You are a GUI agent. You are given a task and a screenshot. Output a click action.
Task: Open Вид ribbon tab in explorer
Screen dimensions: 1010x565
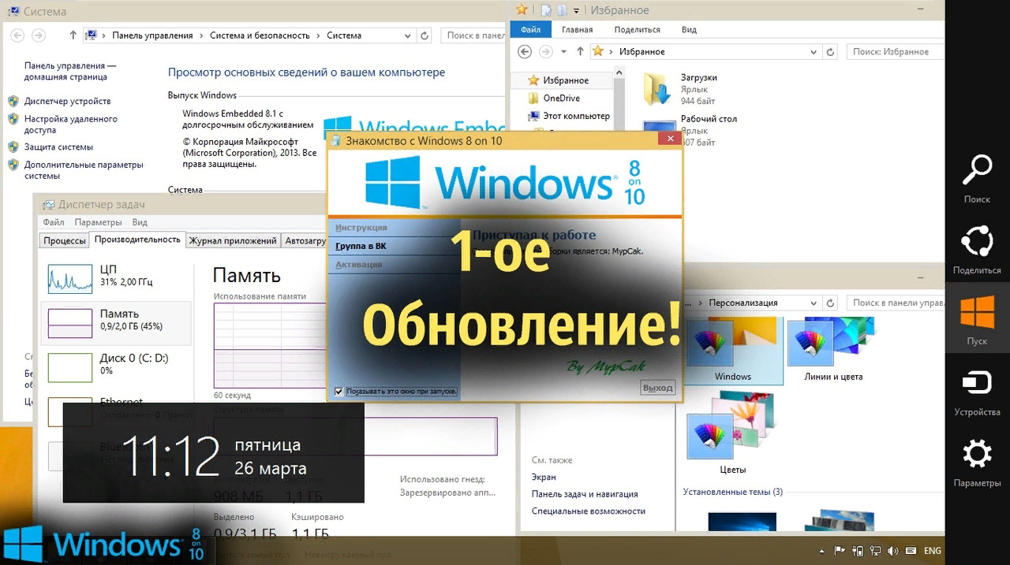689,30
